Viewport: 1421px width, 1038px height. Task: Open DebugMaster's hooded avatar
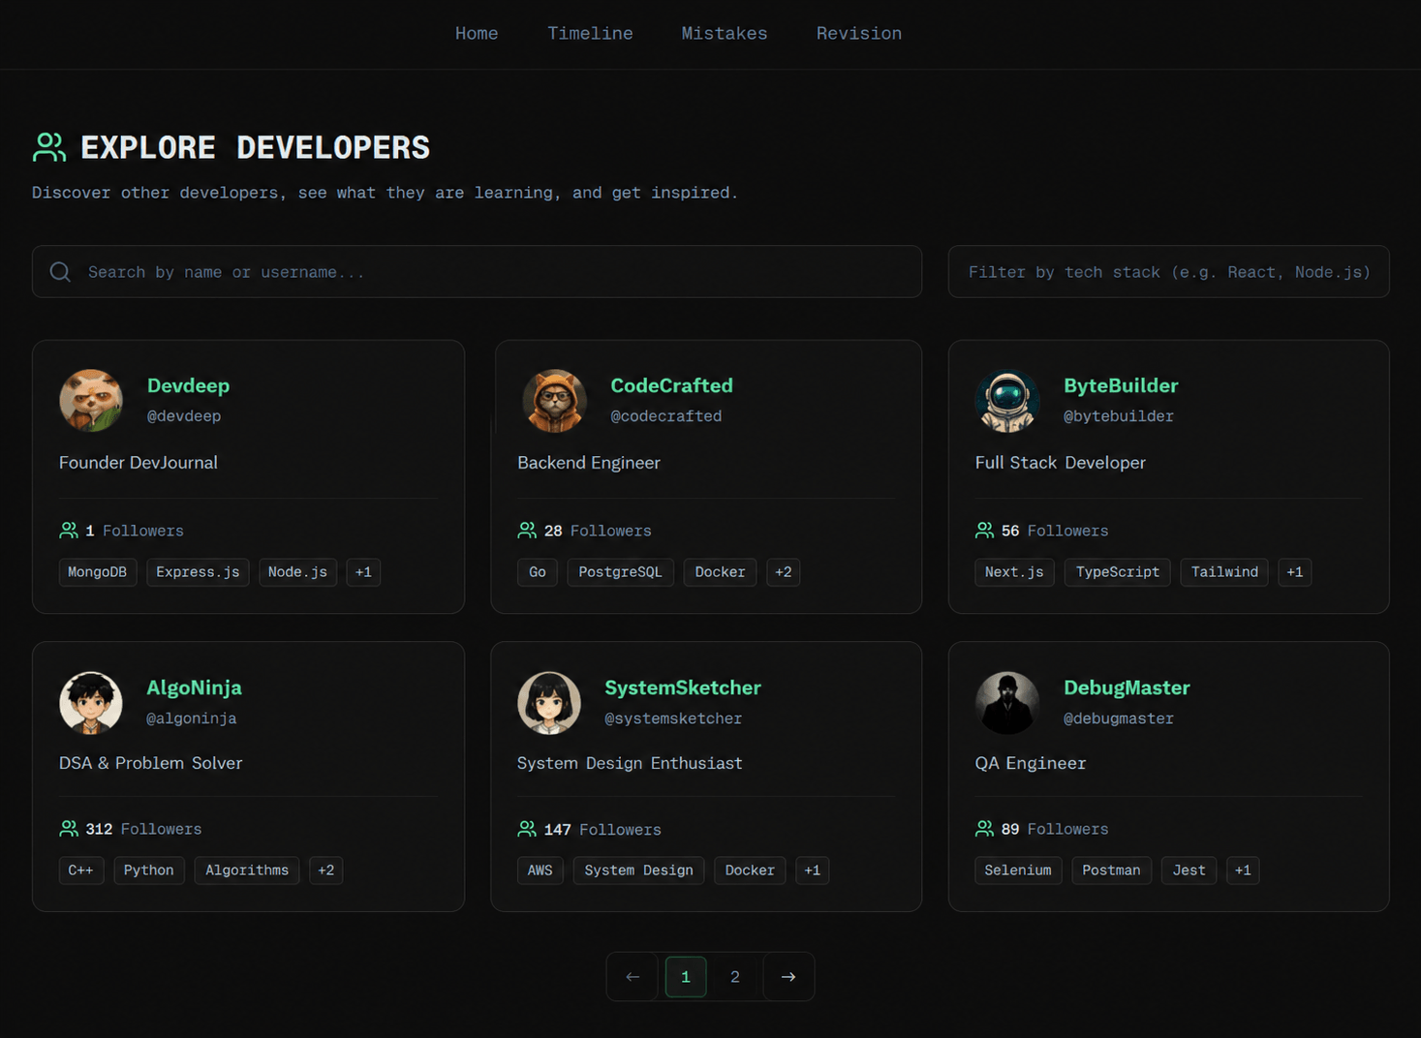point(1007,703)
